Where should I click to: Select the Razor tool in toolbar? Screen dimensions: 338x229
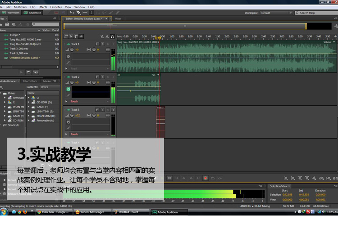78,13
